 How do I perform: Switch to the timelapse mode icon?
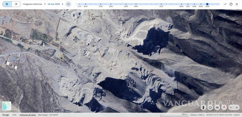[x=16, y=4]
